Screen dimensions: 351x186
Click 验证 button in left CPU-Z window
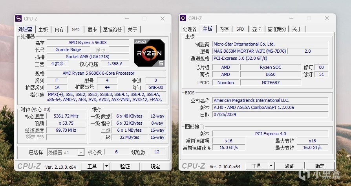pyautogui.click(x=125, y=166)
